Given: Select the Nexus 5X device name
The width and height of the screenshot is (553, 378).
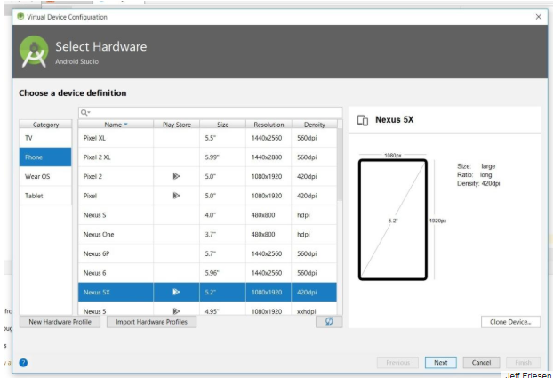Looking at the screenshot, I should tap(97, 293).
